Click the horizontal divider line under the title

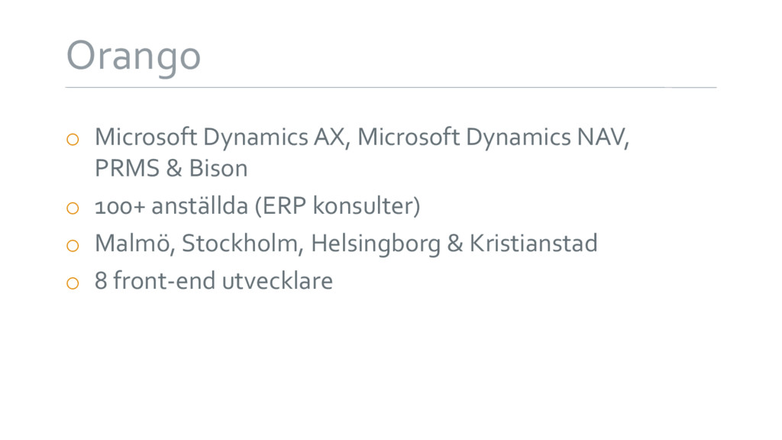pyautogui.click(x=391, y=87)
